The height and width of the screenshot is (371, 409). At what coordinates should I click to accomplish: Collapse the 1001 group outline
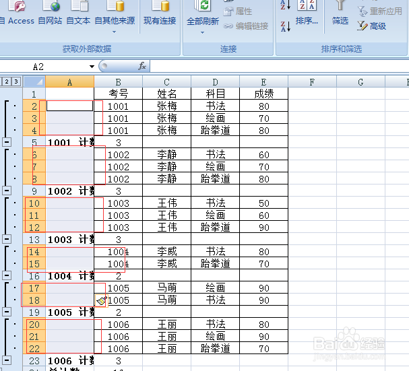7,142
